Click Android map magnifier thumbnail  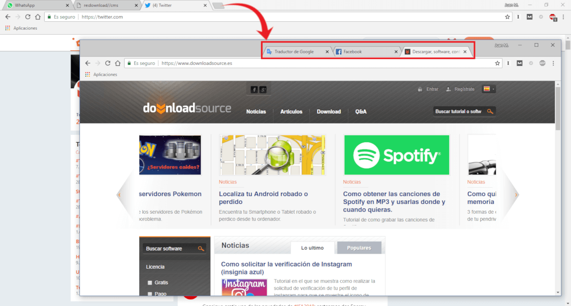(273, 155)
